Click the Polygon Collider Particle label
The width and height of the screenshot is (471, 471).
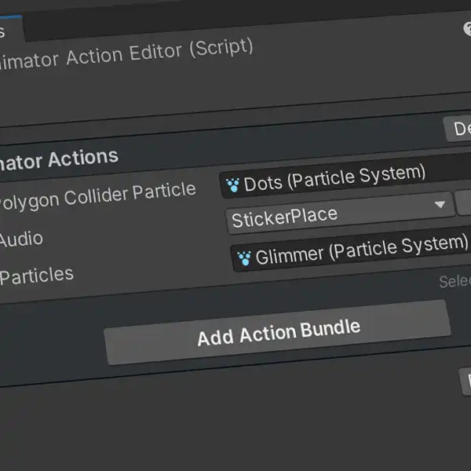pos(97,195)
